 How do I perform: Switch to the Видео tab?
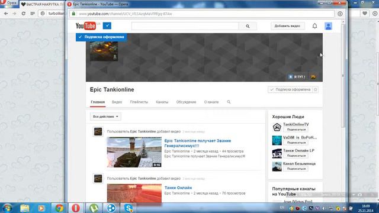[x=117, y=102]
